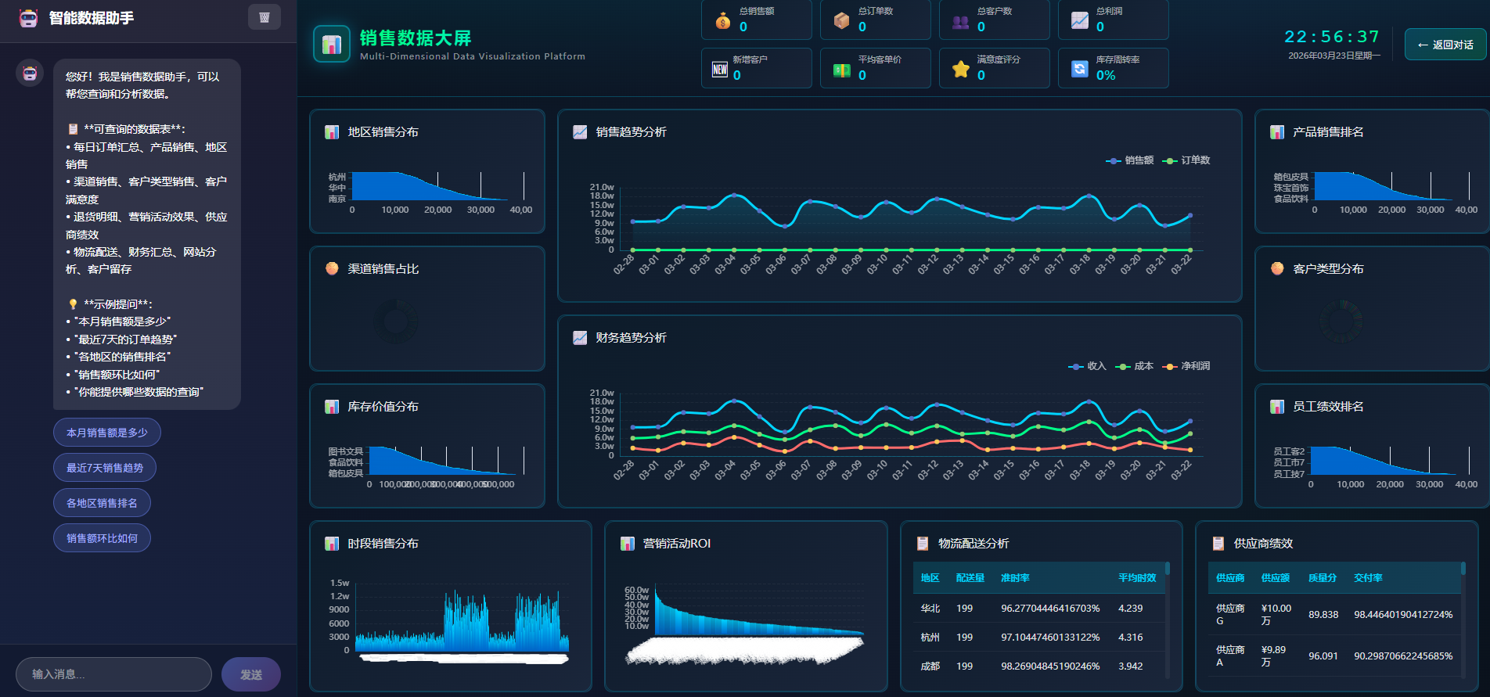Toggle 销售额 legend in sales trend chart
Screen dimensions: 1490x697
[1130, 160]
